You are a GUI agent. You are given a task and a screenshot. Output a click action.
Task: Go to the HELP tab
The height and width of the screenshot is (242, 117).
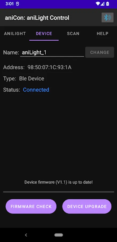pos(102,34)
